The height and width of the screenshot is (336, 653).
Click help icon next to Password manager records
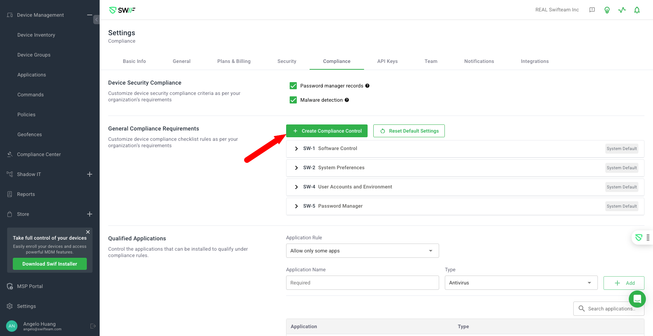click(x=367, y=86)
